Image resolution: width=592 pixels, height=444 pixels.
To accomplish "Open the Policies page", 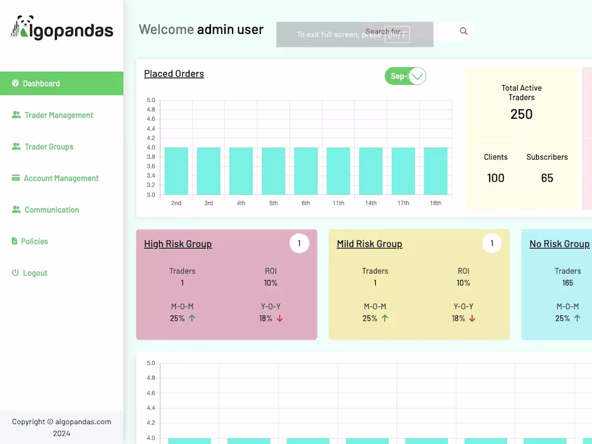I will coord(34,241).
